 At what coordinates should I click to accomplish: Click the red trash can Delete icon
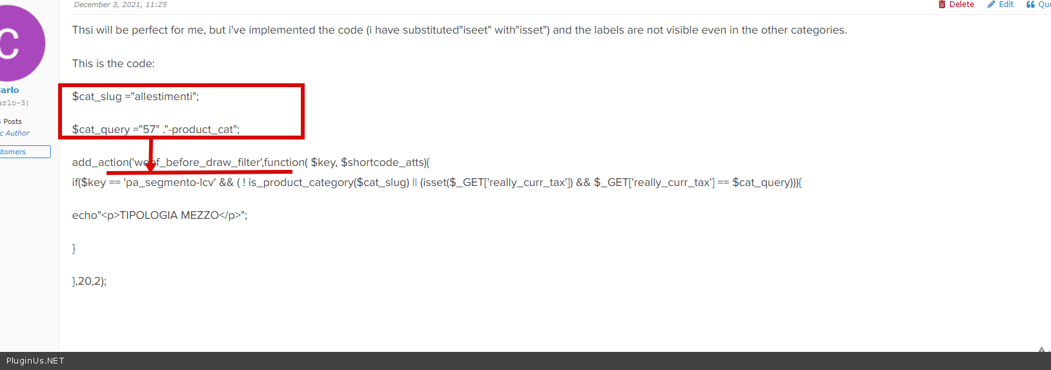click(942, 5)
